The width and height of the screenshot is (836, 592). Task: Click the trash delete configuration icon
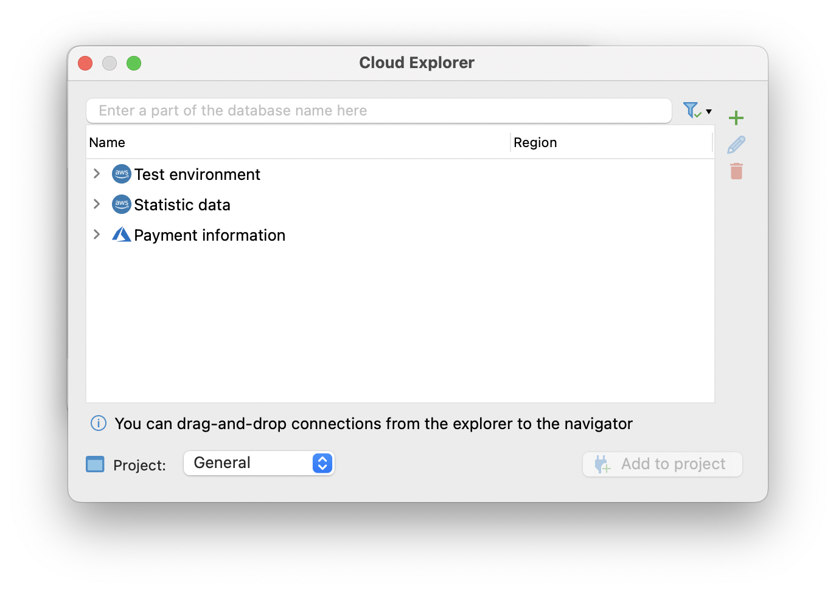[x=736, y=171]
